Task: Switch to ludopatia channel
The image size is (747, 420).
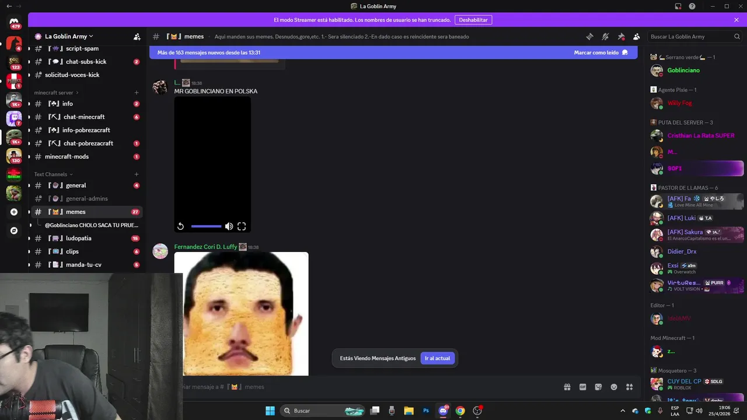Action: (86, 238)
